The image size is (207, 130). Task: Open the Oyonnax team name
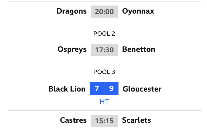[x=138, y=12]
